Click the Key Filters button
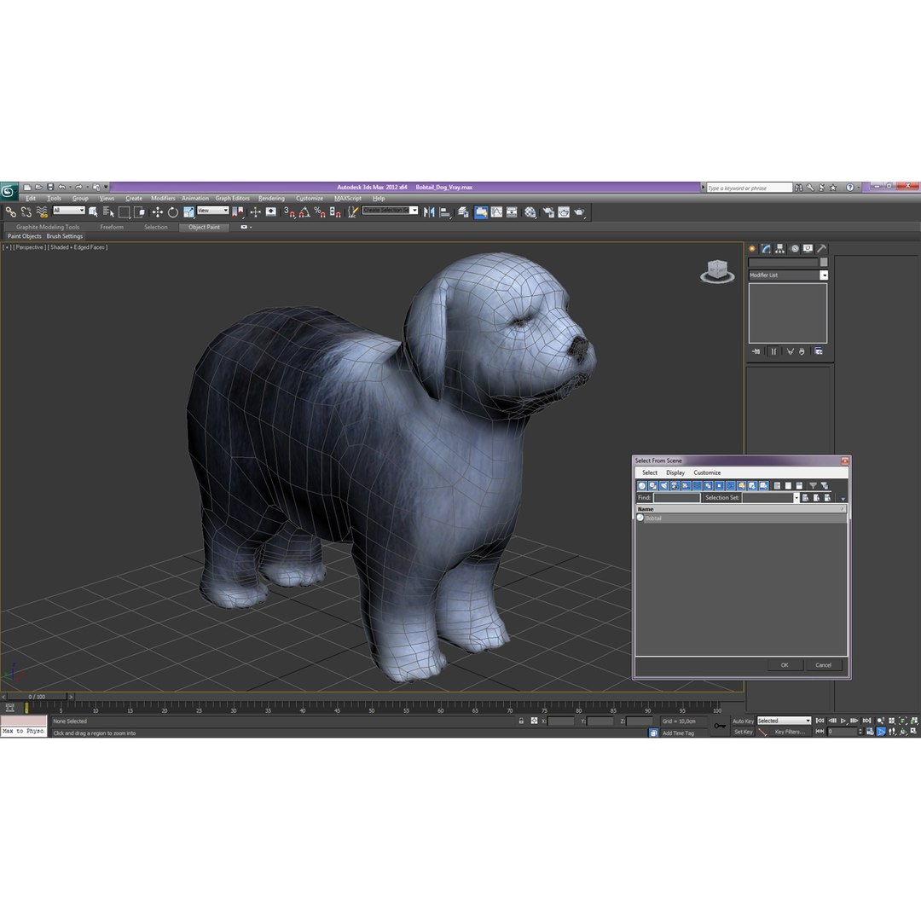This screenshot has height=921, width=921. tap(790, 732)
